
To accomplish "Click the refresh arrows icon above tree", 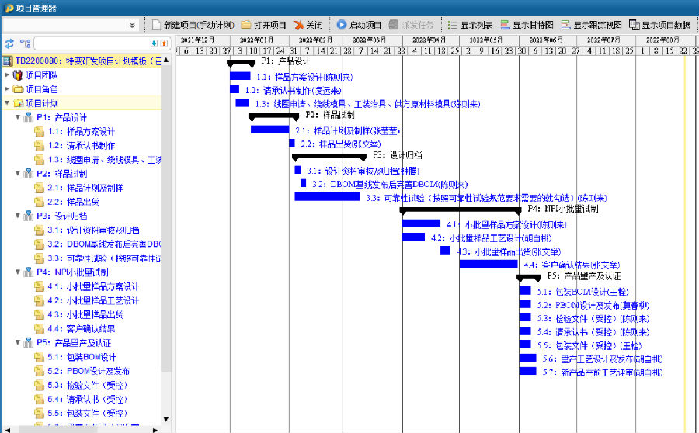I will coord(9,43).
